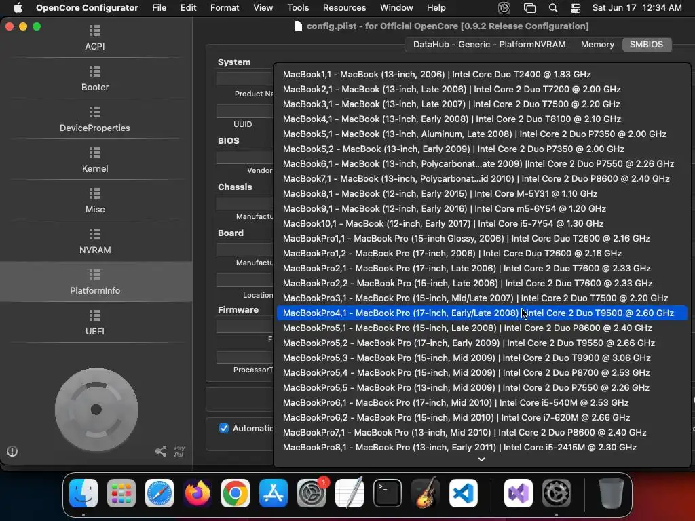Screen dimensions: 695x521
Task: Open the App Store from the Dock
Action: coord(274,493)
